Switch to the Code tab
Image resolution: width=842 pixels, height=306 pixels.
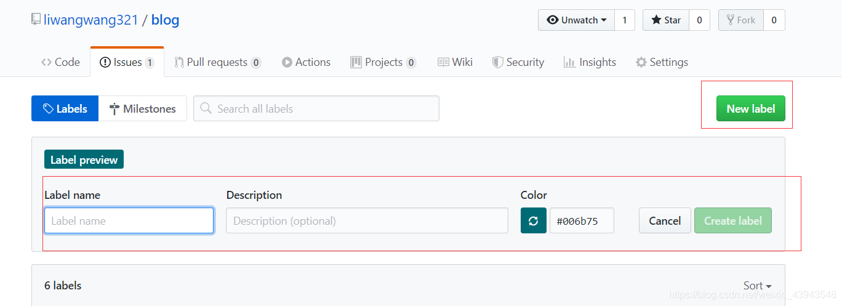click(60, 62)
